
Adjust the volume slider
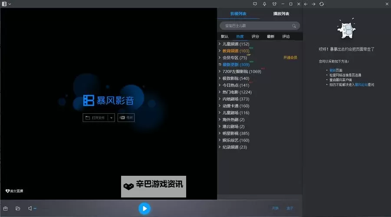click(35, 208)
